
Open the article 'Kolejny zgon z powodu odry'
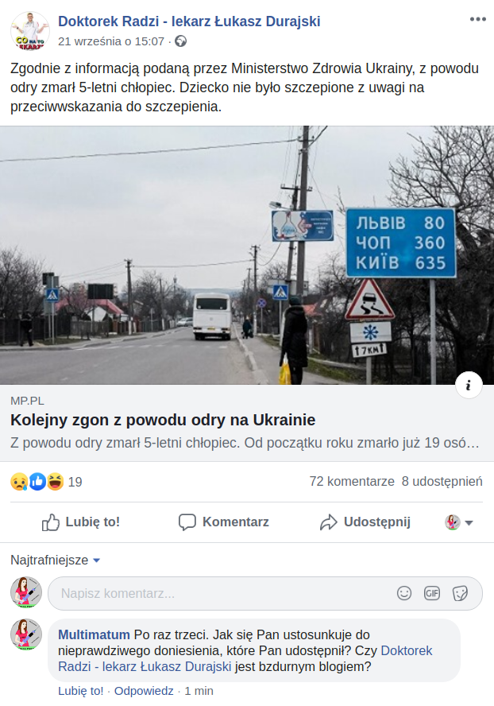[163, 420]
